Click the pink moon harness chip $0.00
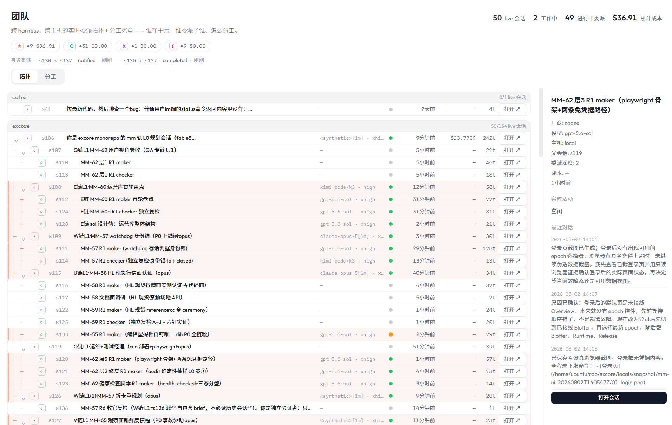 coord(187,46)
